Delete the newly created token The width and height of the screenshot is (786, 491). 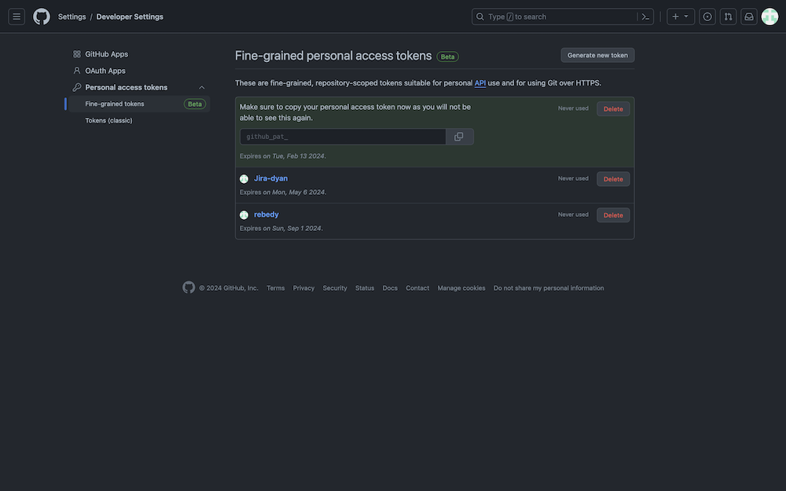pos(613,108)
